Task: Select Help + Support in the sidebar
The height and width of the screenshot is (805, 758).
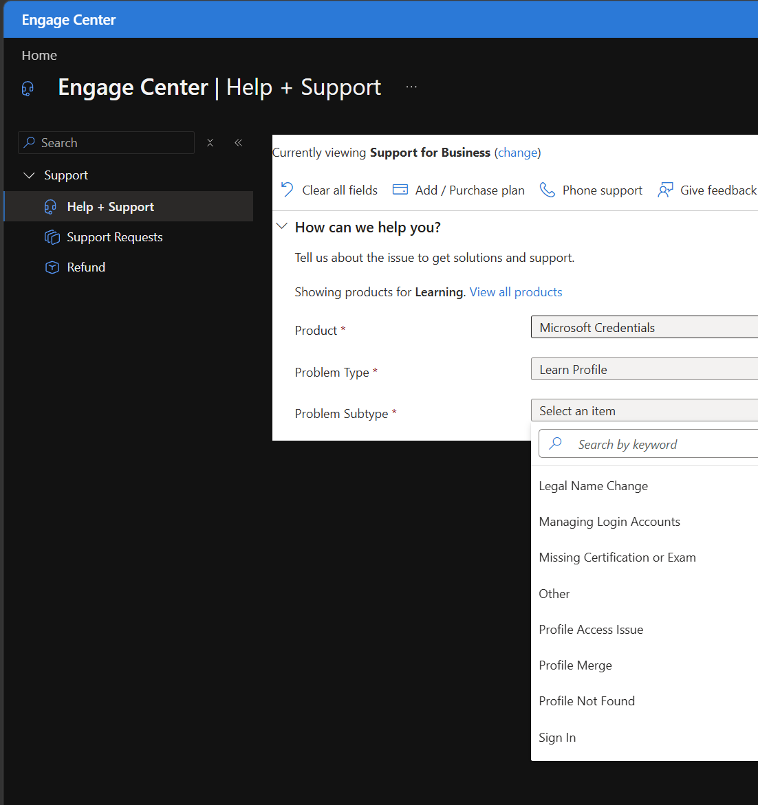Action: [129, 206]
